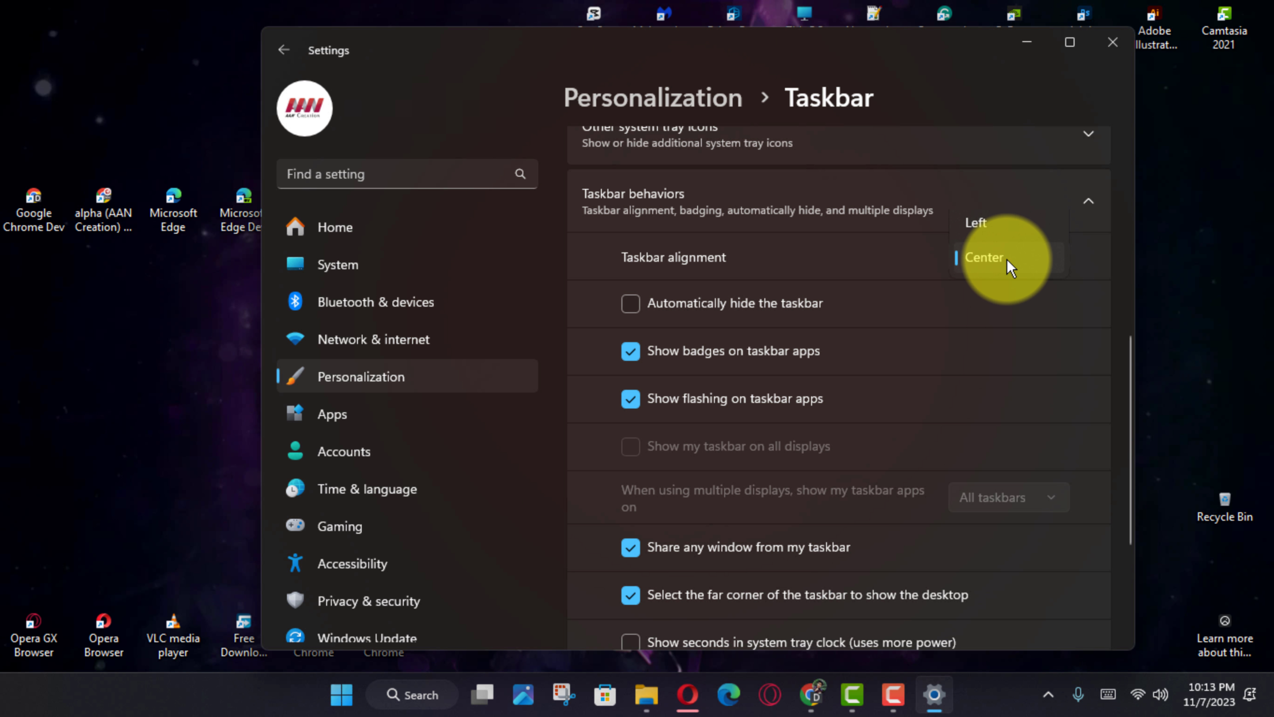The width and height of the screenshot is (1274, 717).
Task: Select Privacy & security in sidebar
Action: pyautogui.click(x=368, y=601)
